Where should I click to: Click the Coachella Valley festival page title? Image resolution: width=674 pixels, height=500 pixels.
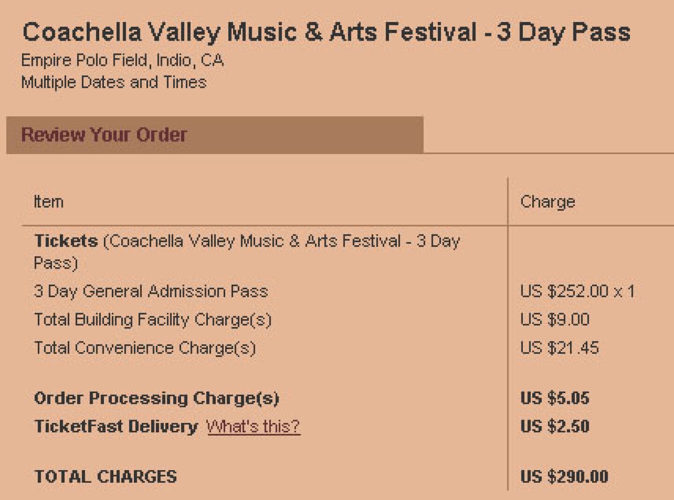[326, 32]
